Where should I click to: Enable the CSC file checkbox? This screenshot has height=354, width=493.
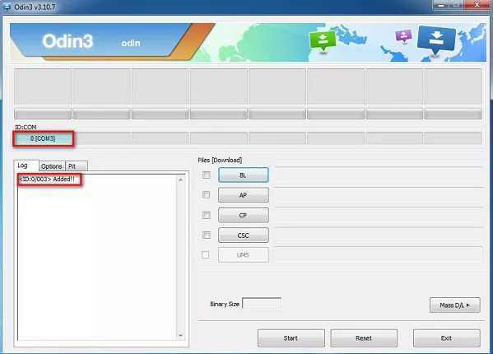pyautogui.click(x=207, y=235)
